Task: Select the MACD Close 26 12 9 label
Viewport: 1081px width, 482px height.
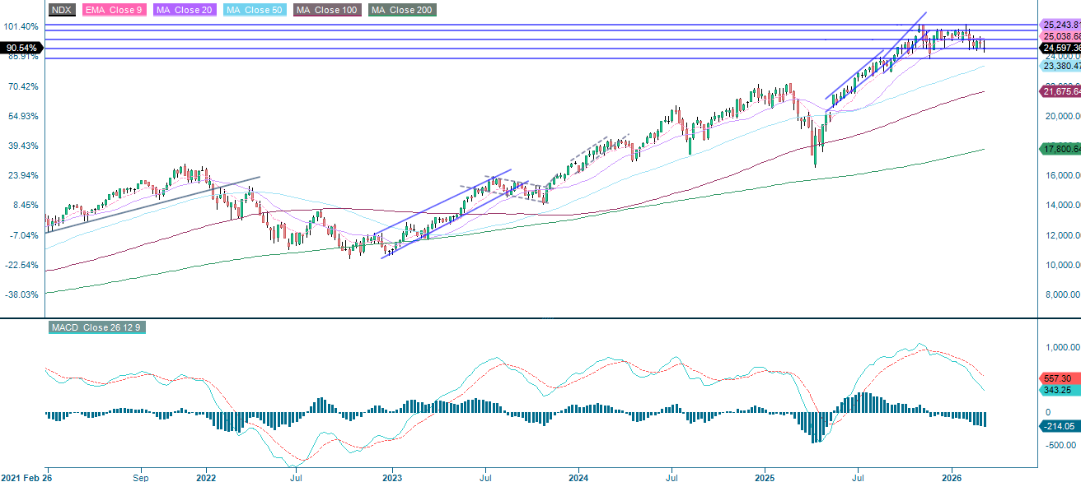Action: pos(96,327)
